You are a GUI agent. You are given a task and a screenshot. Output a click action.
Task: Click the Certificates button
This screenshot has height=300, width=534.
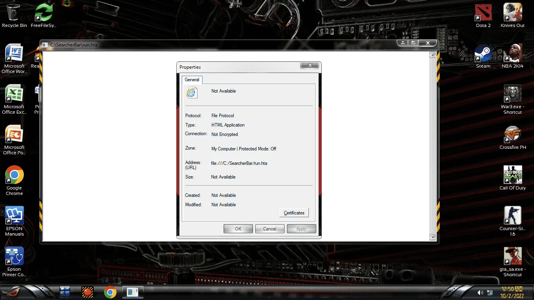click(294, 213)
